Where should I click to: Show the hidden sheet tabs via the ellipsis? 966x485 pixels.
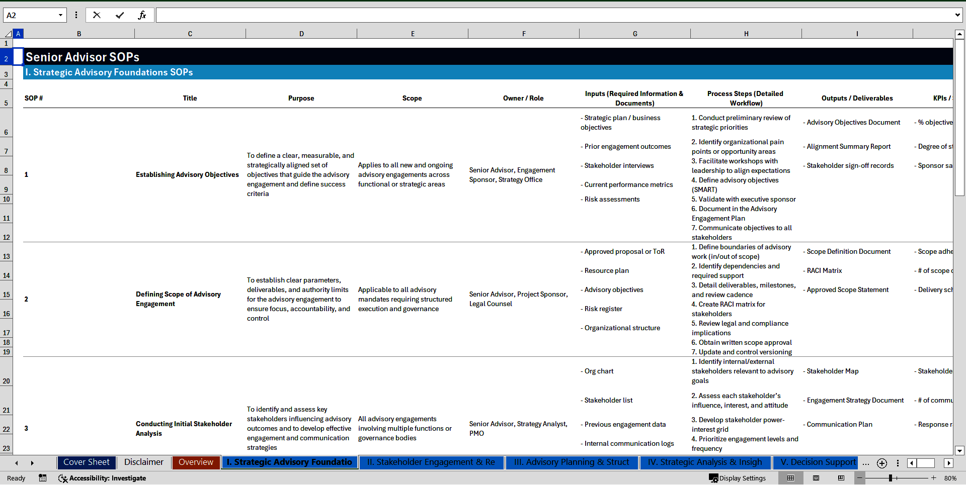coord(865,463)
